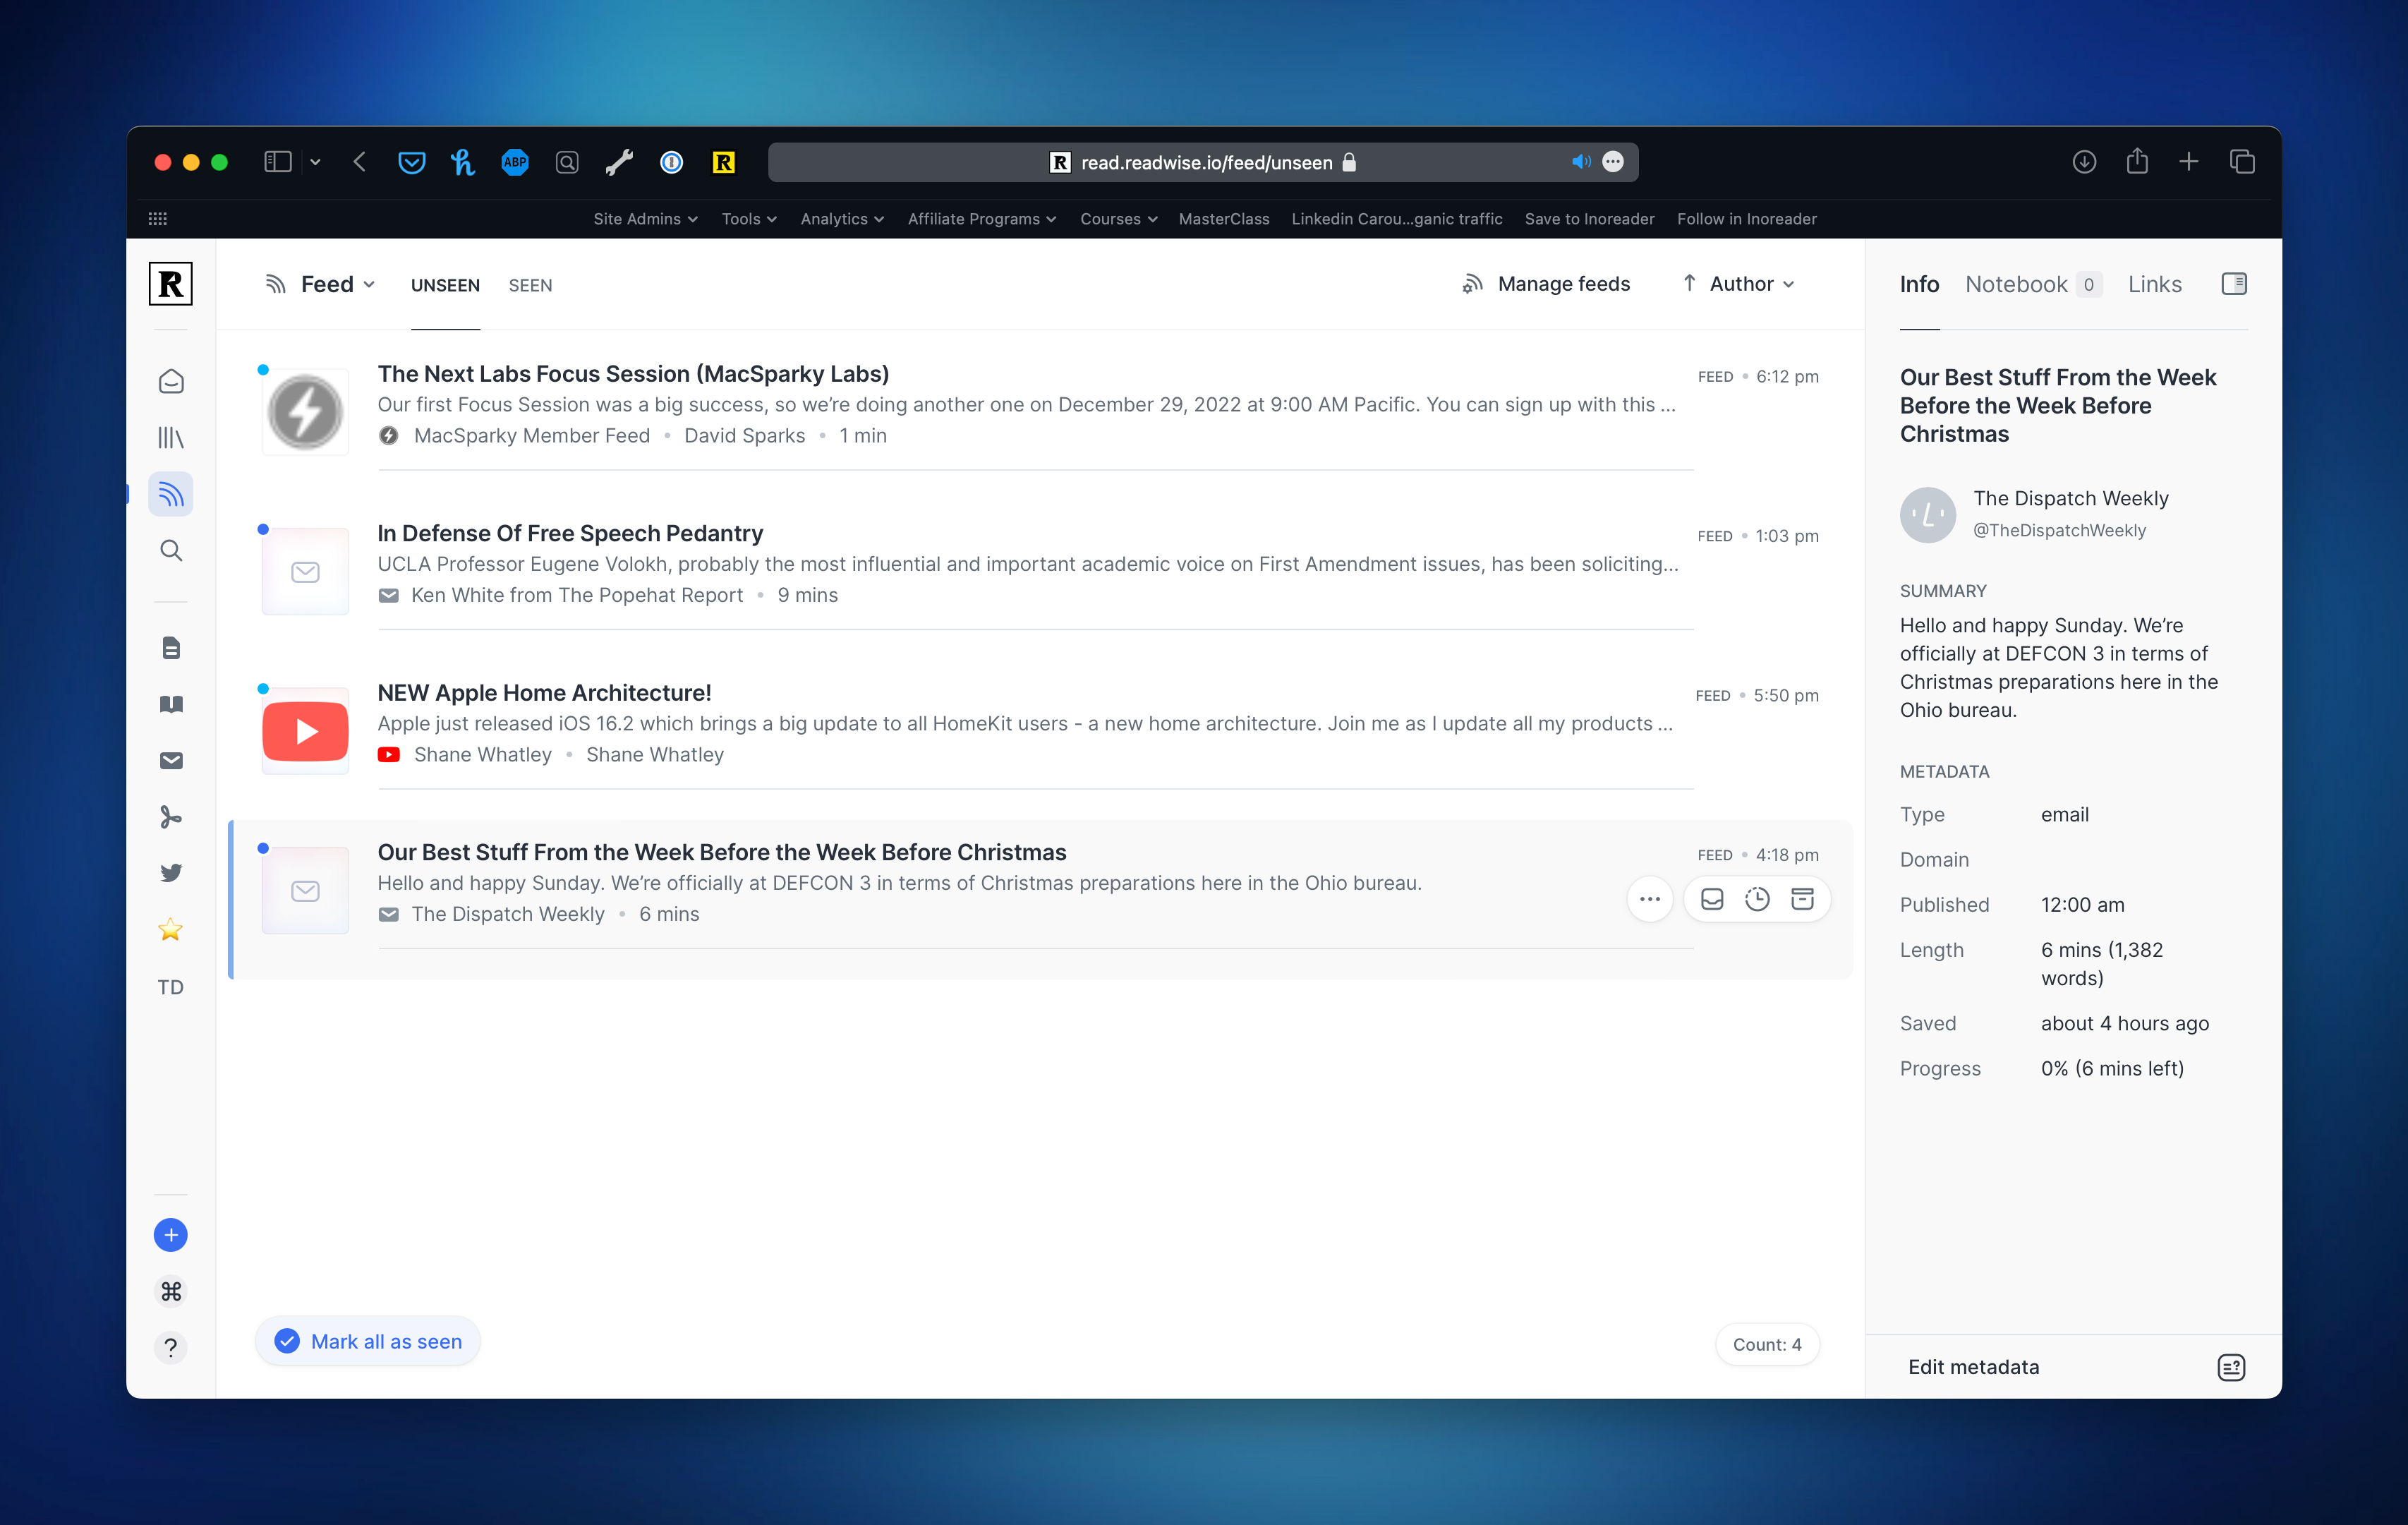
Task: Click the Later clock icon on Dispatch item
Action: click(1757, 899)
